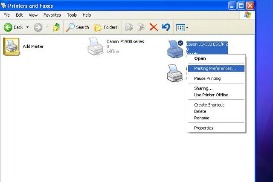The image size is (273, 182).
Task: Expand the Views dropdown arrow
Action: pyautogui.click(x=187, y=27)
